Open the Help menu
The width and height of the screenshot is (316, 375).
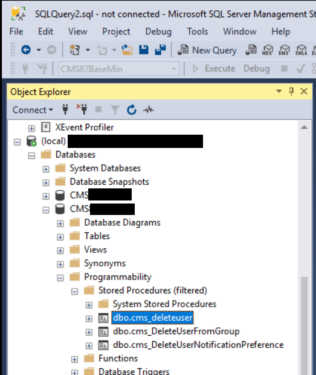[280, 31]
